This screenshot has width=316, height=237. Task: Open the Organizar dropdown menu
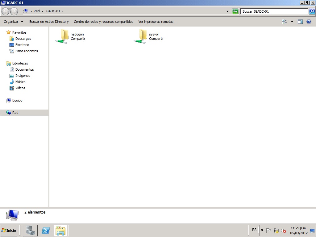point(13,22)
